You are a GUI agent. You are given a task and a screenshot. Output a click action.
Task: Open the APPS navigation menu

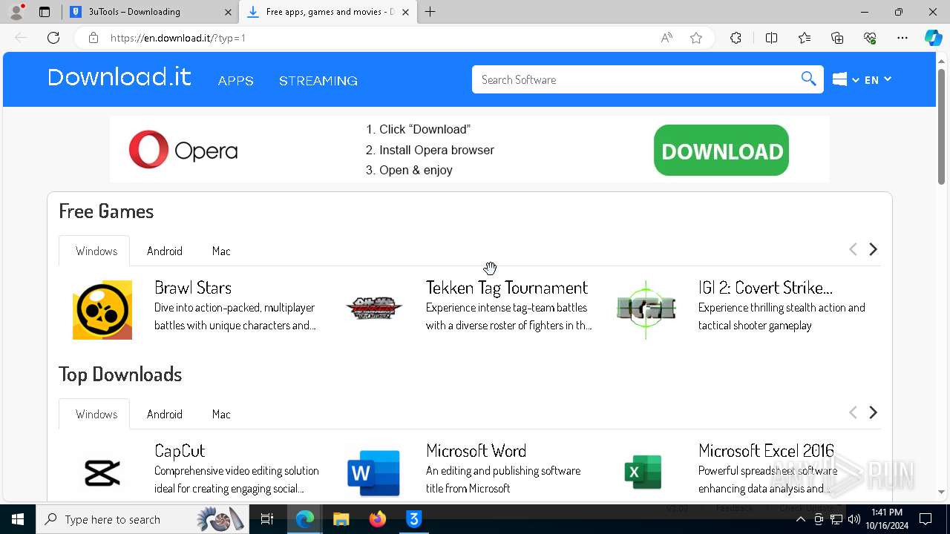click(236, 81)
